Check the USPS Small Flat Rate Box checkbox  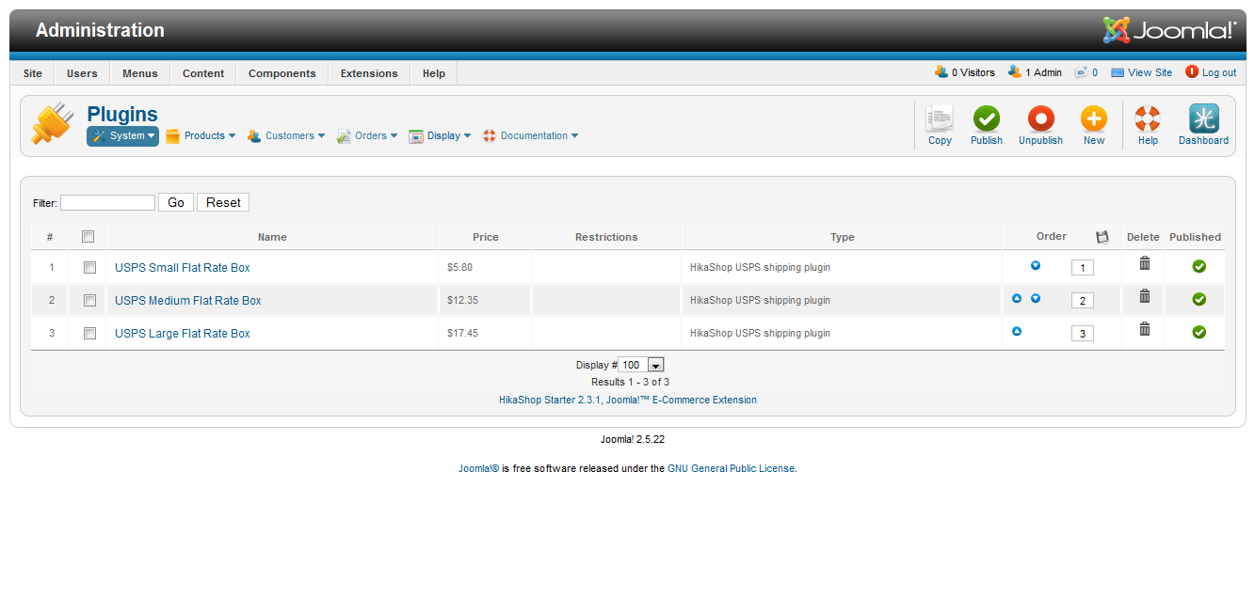(x=90, y=267)
